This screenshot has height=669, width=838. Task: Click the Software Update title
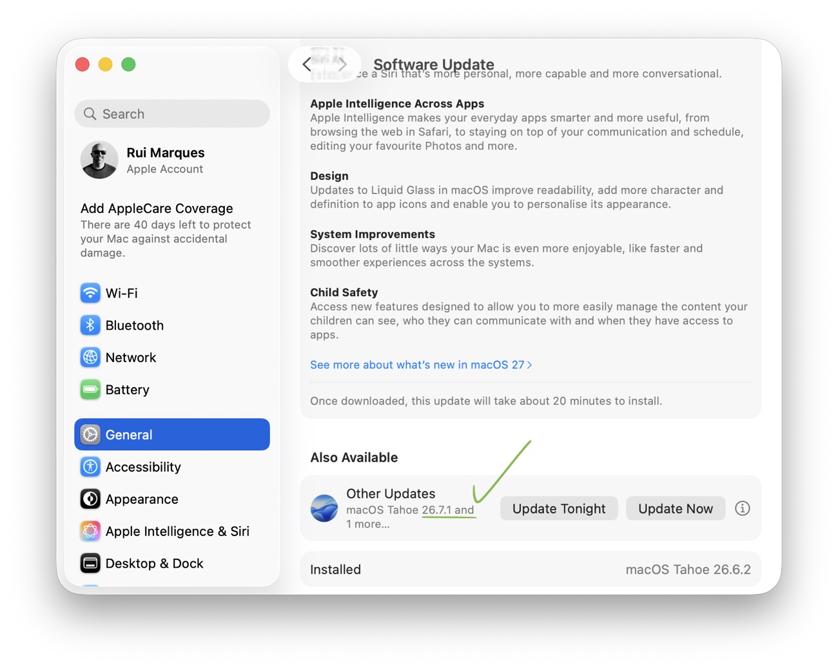(x=434, y=64)
